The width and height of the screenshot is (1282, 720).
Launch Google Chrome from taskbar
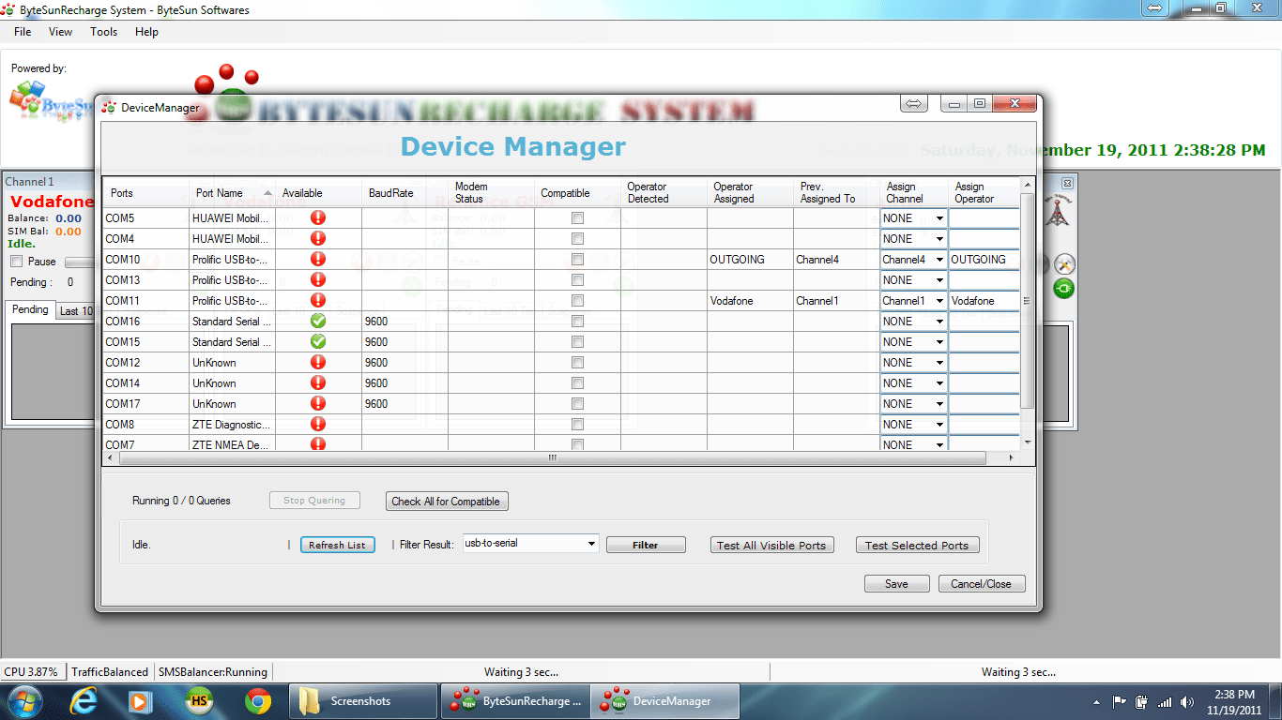click(x=258, y=700)
